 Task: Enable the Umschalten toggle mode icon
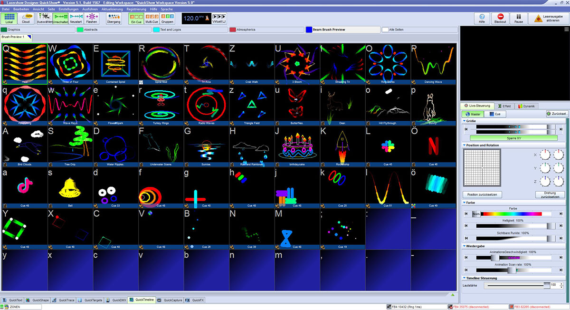[x=60, y=18]
